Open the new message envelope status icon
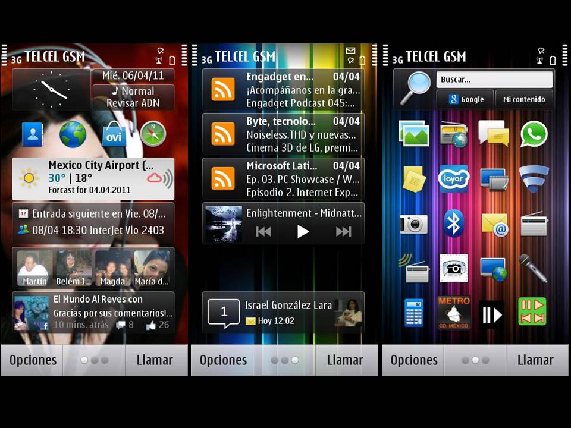Image resolution: width=571 pixels, height=428 pixels. (350, 51)
